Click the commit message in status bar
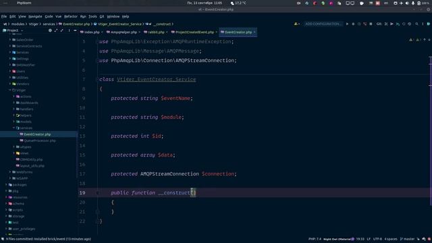 point(49,239)
